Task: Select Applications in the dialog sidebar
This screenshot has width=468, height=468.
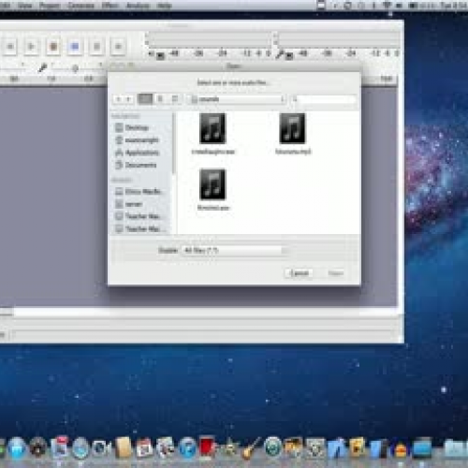Action: click(x=138, y=153)
